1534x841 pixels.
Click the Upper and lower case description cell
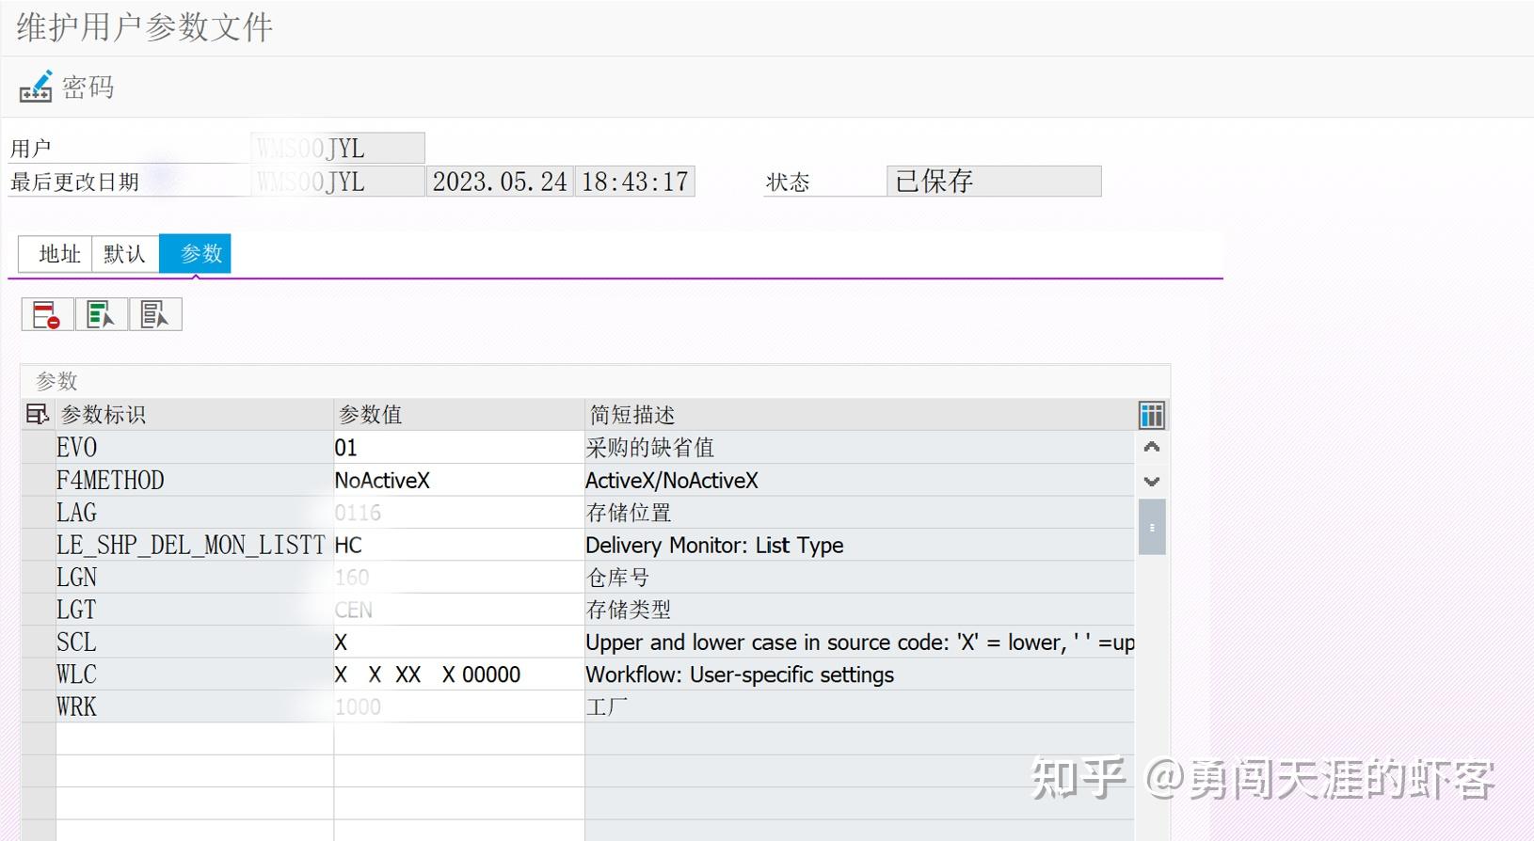pyautogui.click(x=859, y=642)
